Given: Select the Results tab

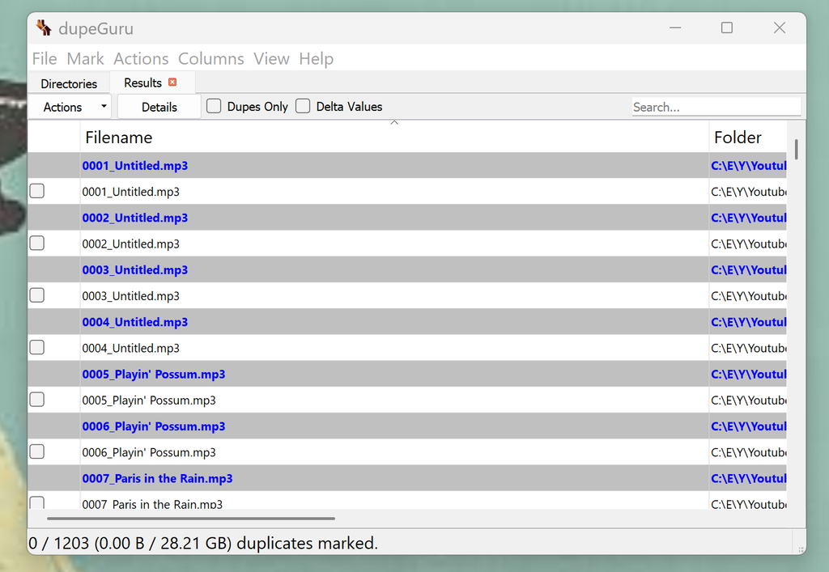Looking at the screenshot, I should (142, 83).
